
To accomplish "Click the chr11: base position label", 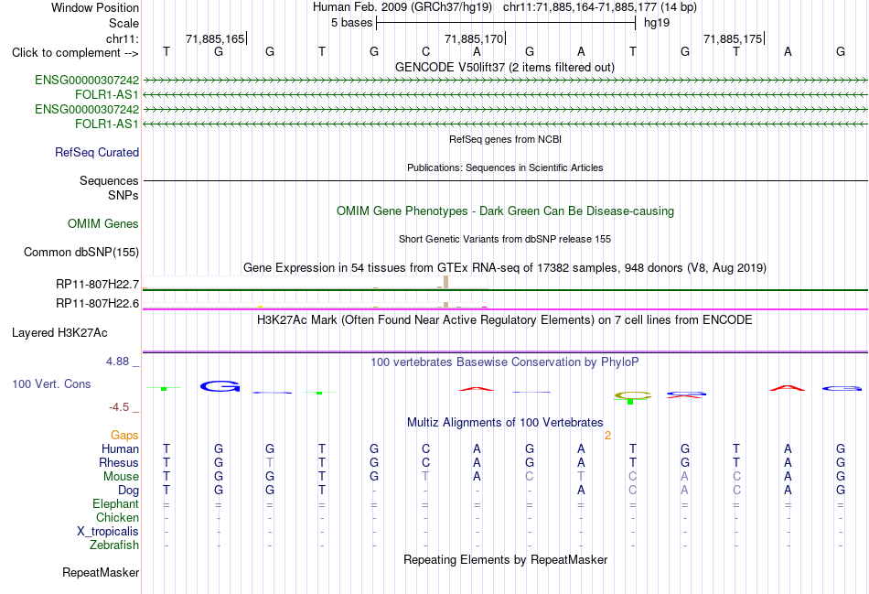I will point(122,38).
